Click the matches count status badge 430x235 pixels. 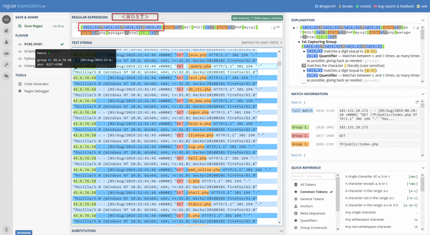[257, 18]
